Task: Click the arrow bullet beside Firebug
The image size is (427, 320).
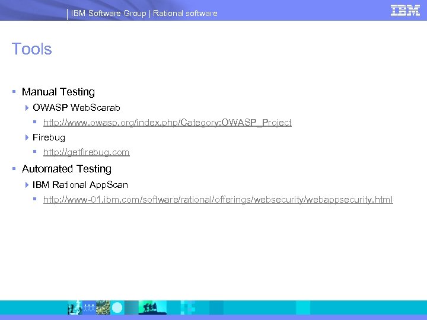Action: point(27,137)
